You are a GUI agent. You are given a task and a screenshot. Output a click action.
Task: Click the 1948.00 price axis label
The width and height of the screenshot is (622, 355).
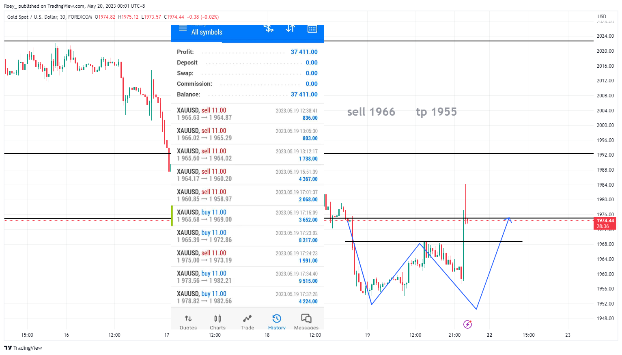point(605,318)
